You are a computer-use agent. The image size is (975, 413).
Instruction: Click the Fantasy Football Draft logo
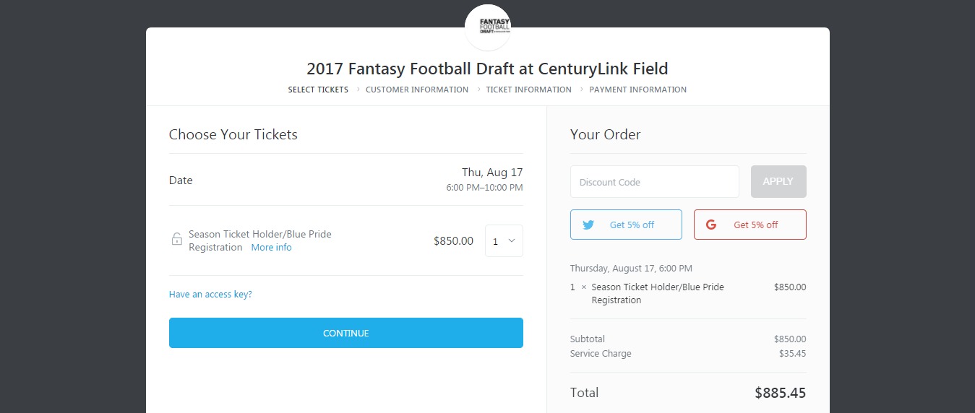coord(488,27)
